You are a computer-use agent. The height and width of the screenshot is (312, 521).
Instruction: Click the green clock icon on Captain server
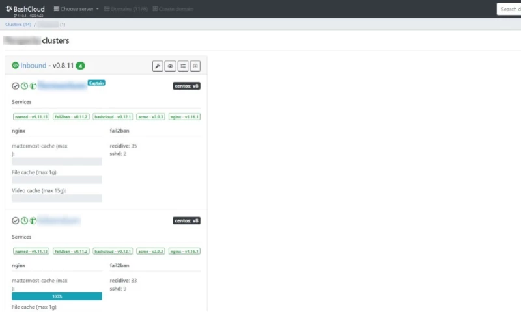click(x=24, y=86)
